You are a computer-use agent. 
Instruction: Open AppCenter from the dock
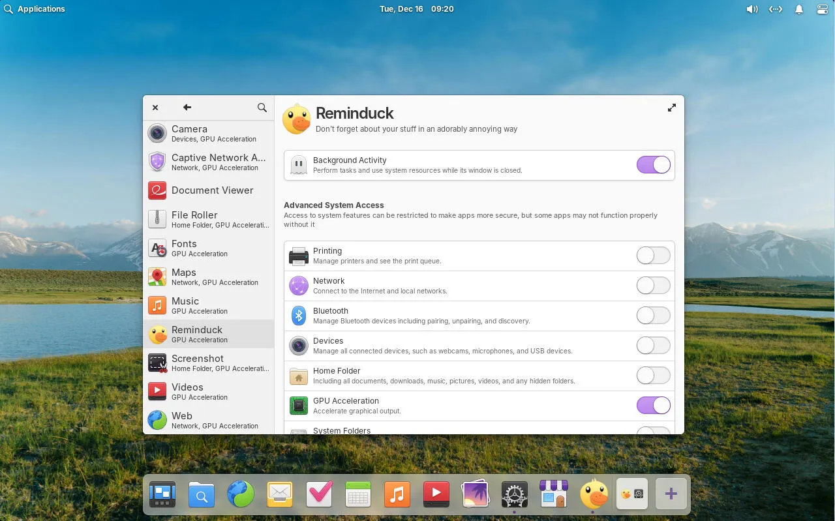coord(553,494)
